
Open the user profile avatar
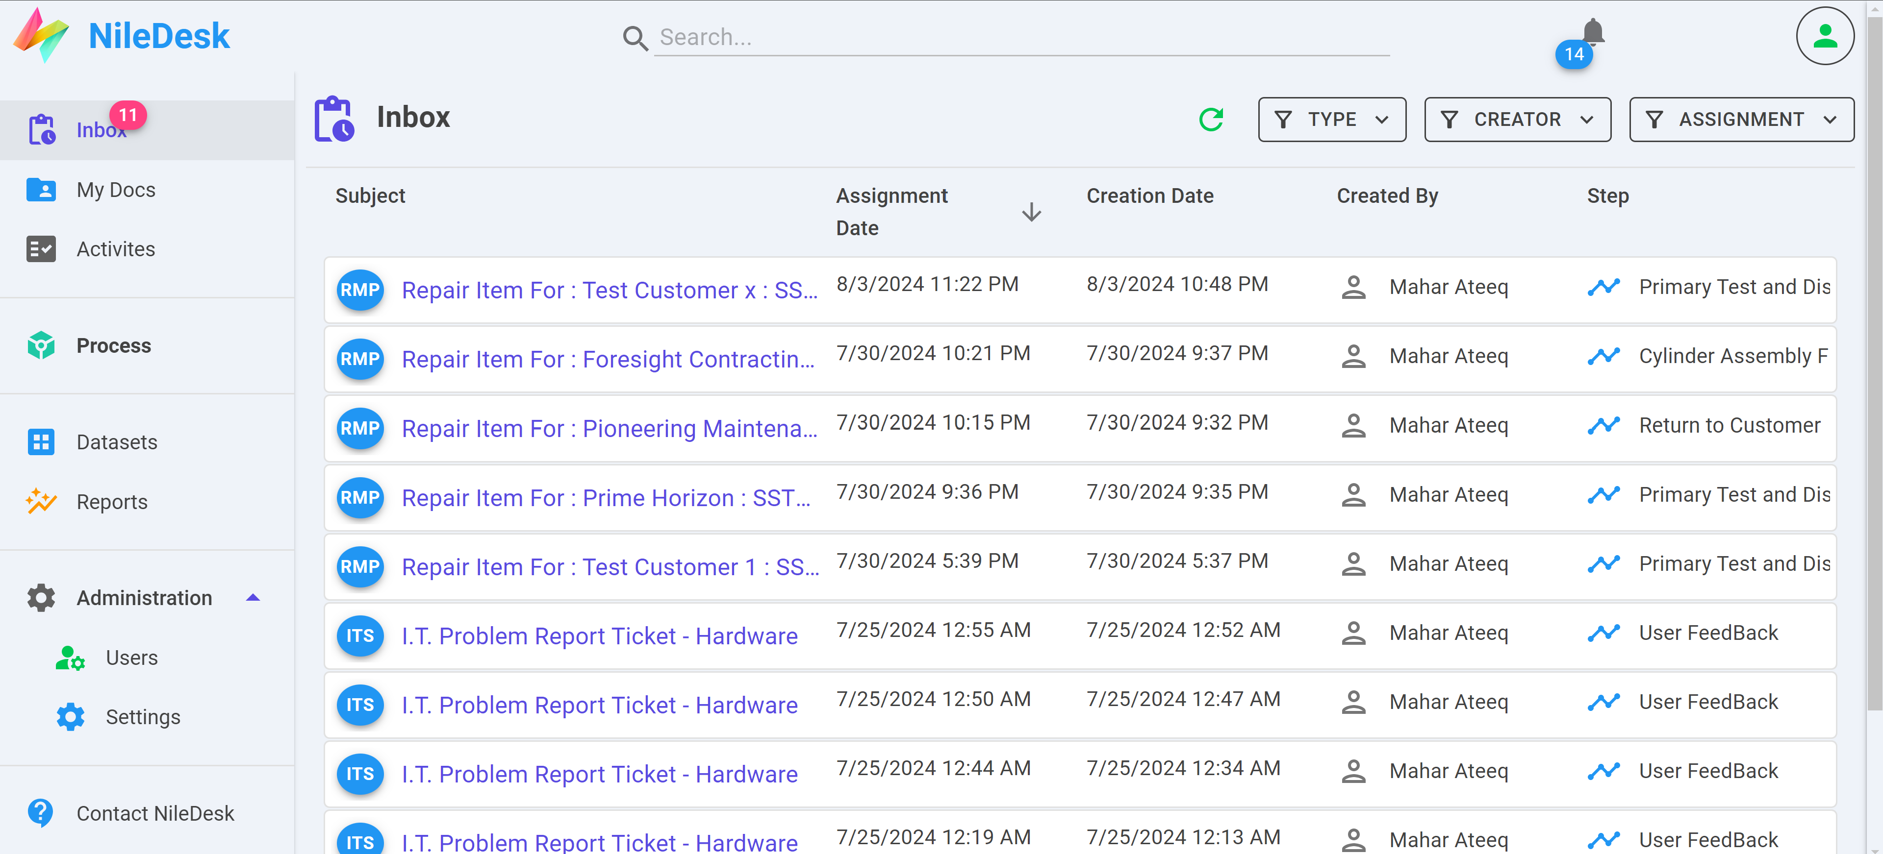[x=1825, y=37]
